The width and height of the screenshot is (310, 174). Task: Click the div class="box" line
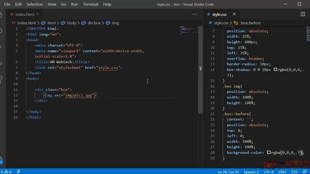click(x=53, y=90)
